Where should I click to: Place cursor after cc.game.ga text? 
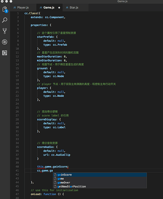click(53, 171)
